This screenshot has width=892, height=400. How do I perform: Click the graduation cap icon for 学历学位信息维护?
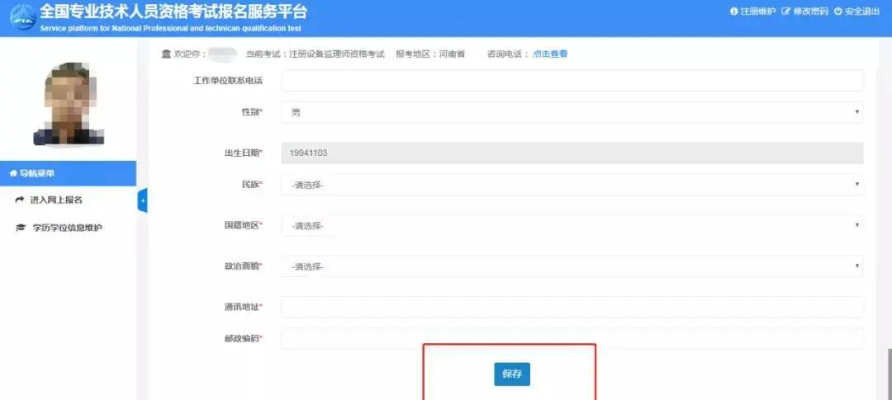click(x=21, y=228)
